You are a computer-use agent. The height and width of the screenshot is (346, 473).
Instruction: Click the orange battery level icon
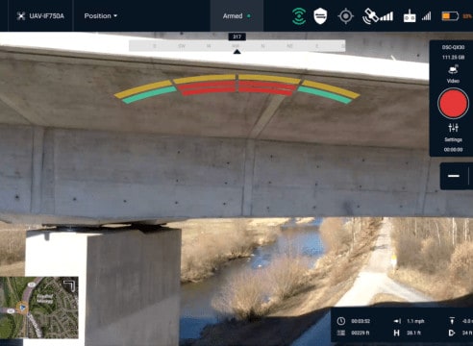pos(450,16)
